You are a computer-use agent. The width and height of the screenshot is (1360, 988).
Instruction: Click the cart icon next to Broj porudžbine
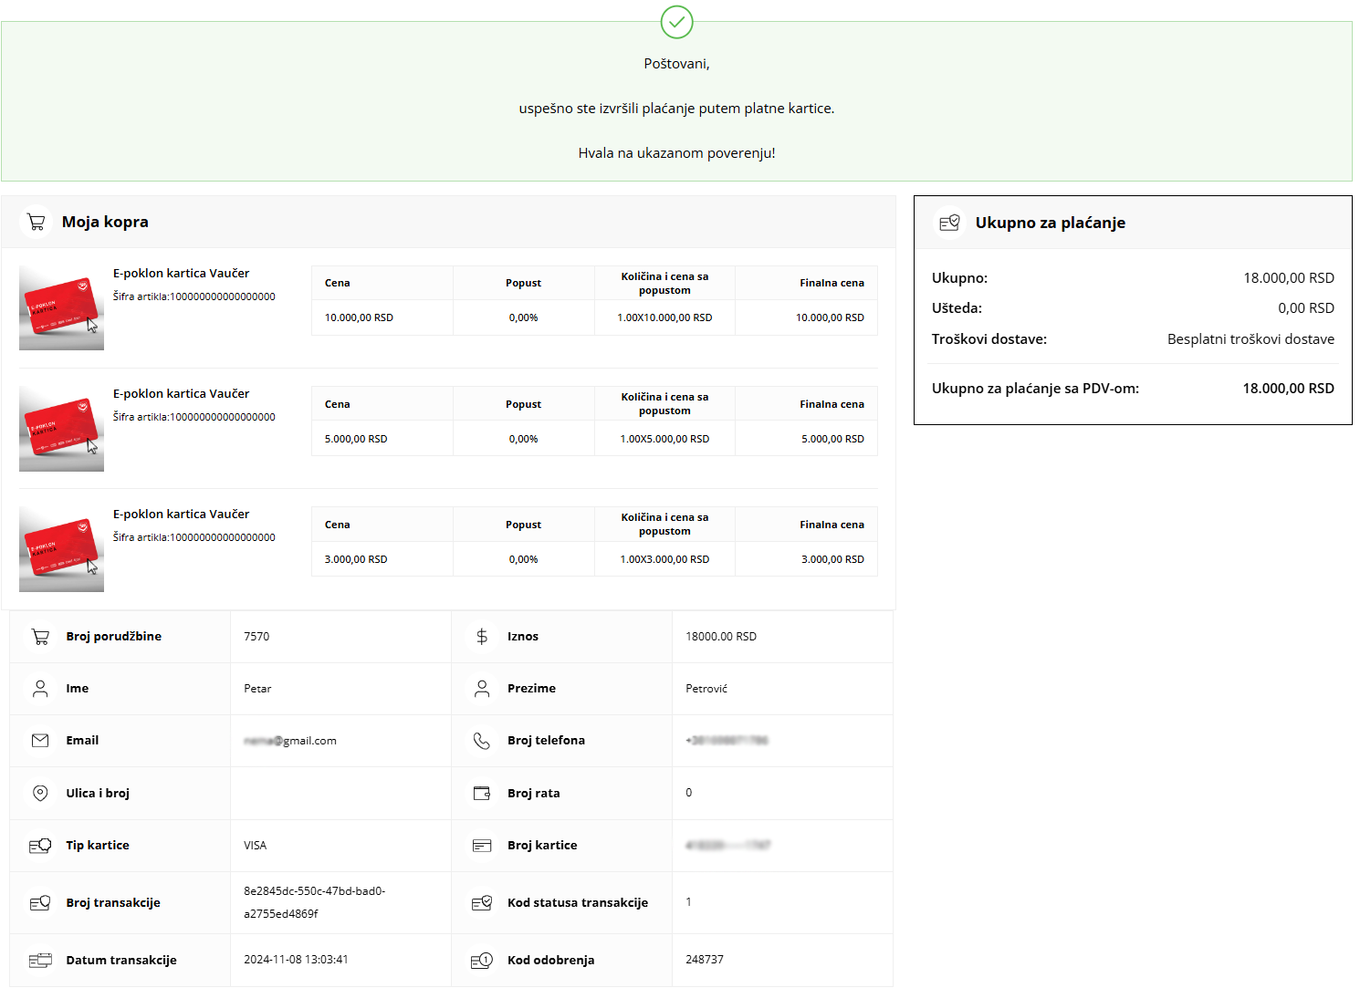click(x=40, y=637)
